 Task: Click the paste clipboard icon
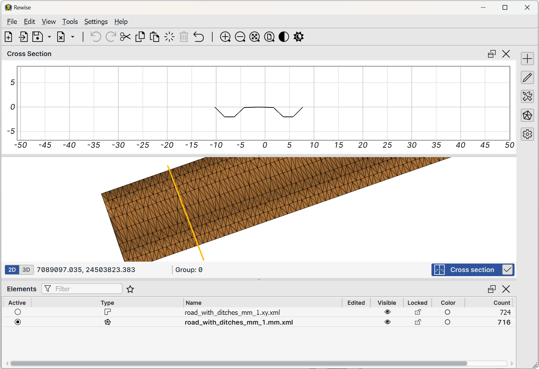[154, 37]
